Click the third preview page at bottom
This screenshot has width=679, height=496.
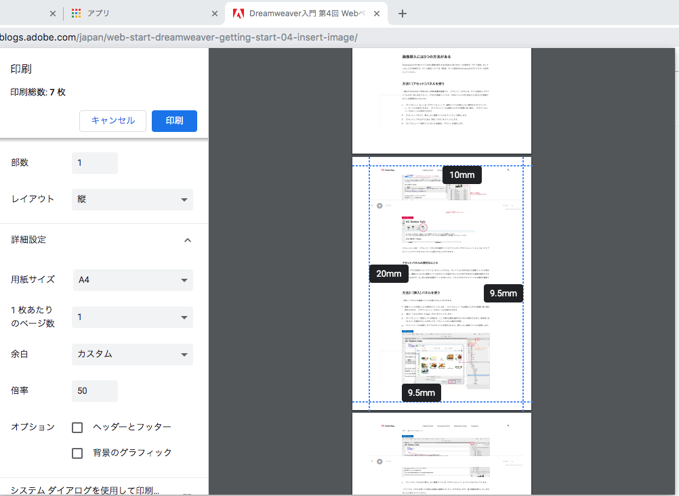tap(442, 454)
